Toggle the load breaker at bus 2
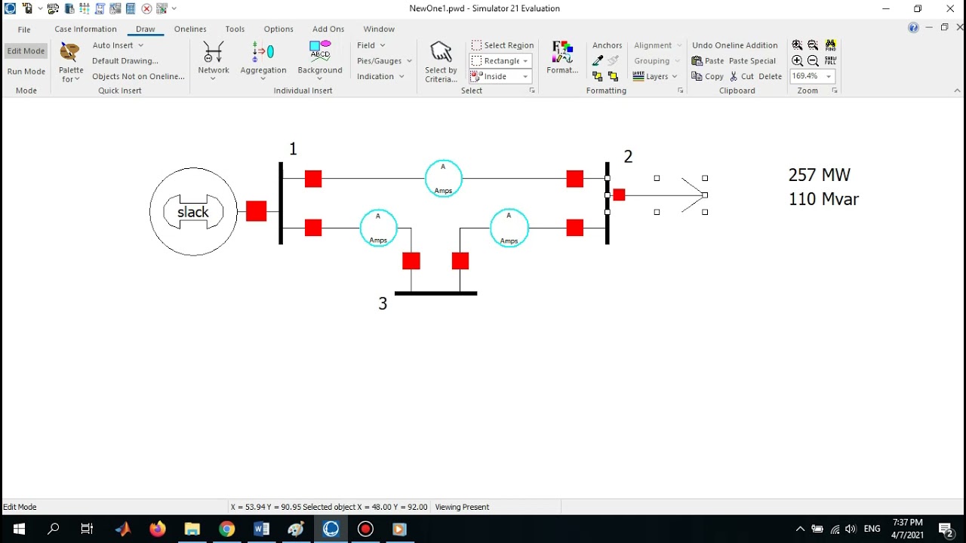Screen dimensions: 966x543 point(619,195)
